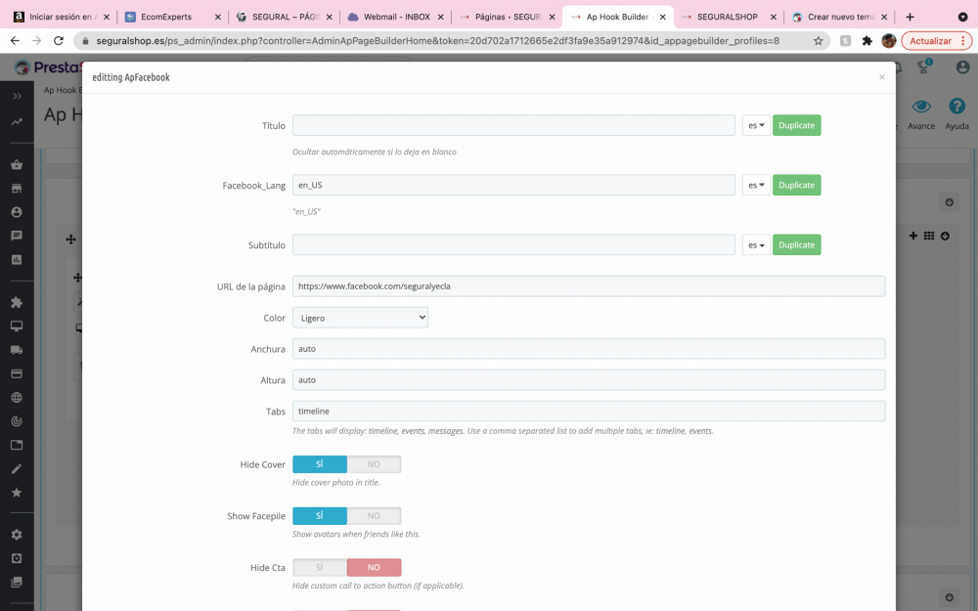Open the es language dropdown for Título

756,125
